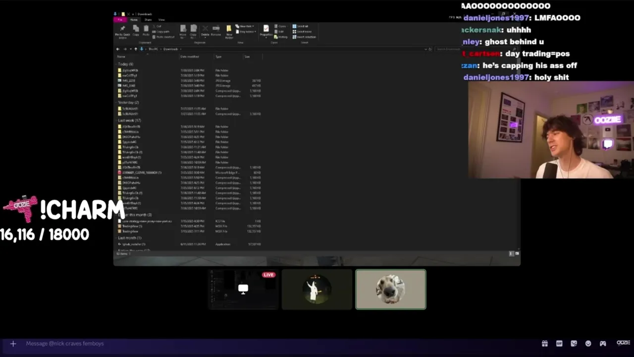The width and height of the screenshot is (634, 357).
Task: Switch to the Home ribbon tab
Action: coord(134,20)
